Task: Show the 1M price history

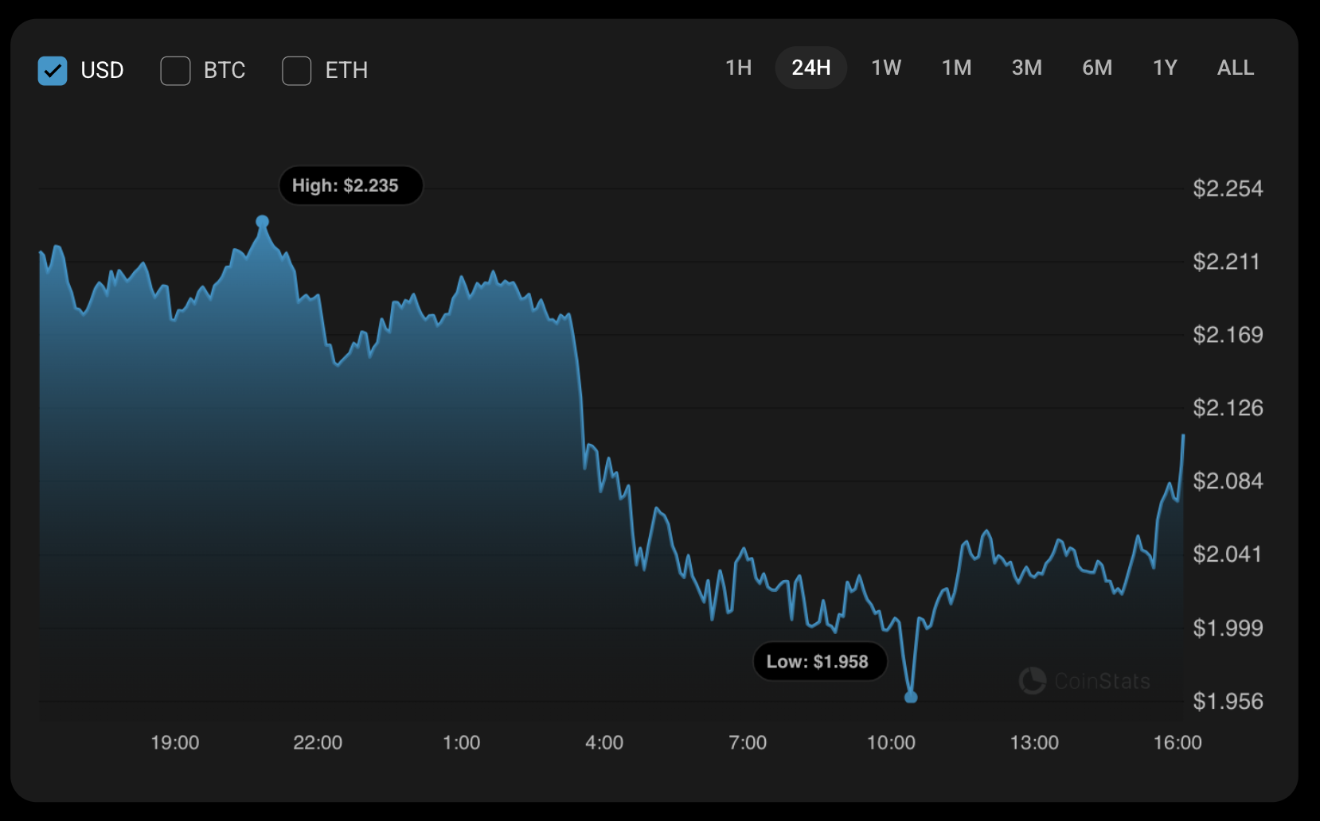Action: tap(956, 68)
